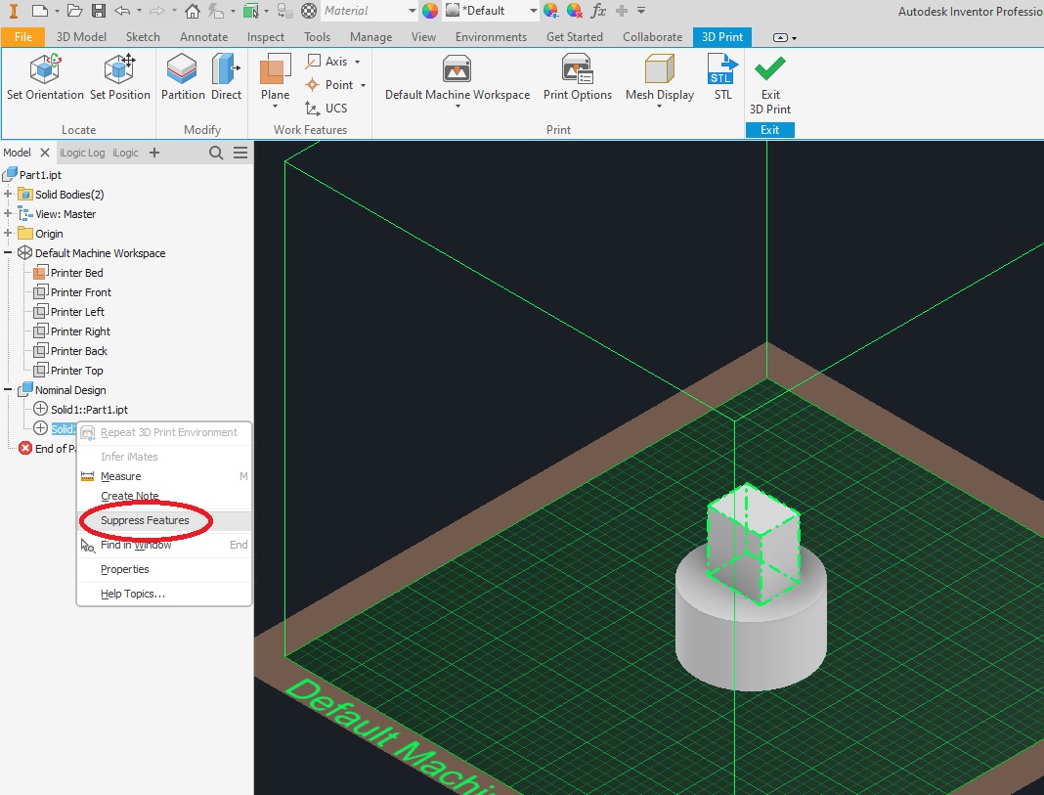1044x795 pixels.
Task: Select Part1.ipt root node
Action: 40,174
